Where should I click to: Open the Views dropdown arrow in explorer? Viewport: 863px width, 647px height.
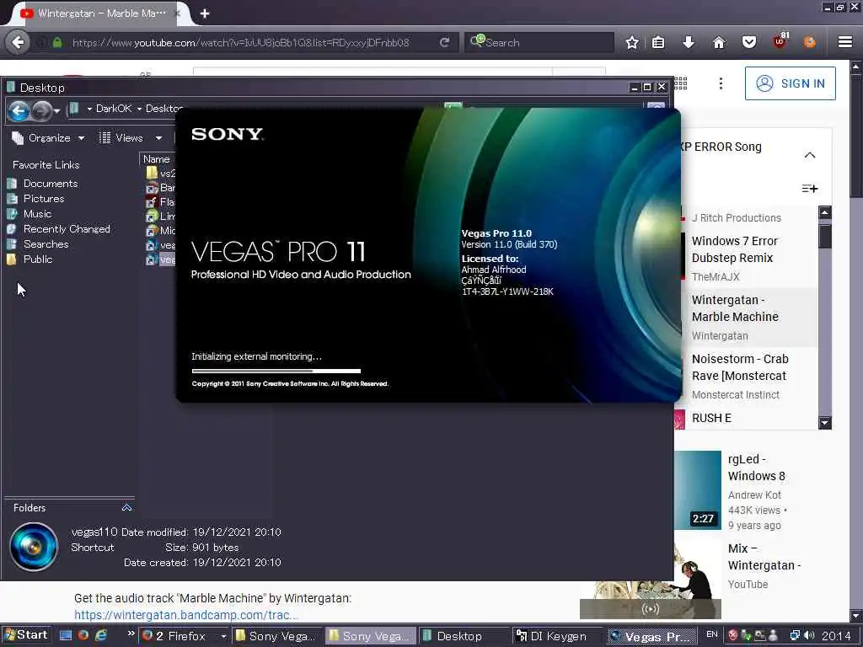[158, 138]
